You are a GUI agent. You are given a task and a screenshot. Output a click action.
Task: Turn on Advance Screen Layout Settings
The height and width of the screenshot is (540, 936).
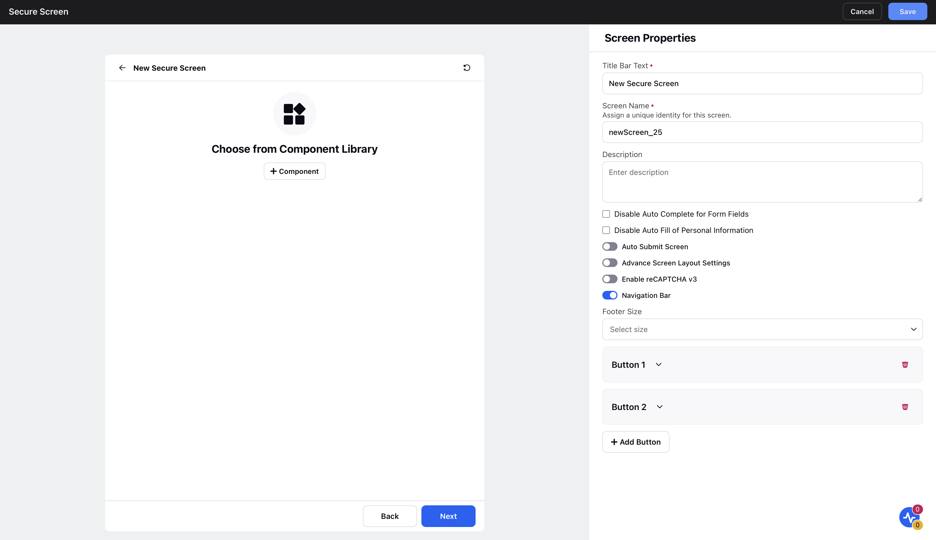(x=610, y=263)
